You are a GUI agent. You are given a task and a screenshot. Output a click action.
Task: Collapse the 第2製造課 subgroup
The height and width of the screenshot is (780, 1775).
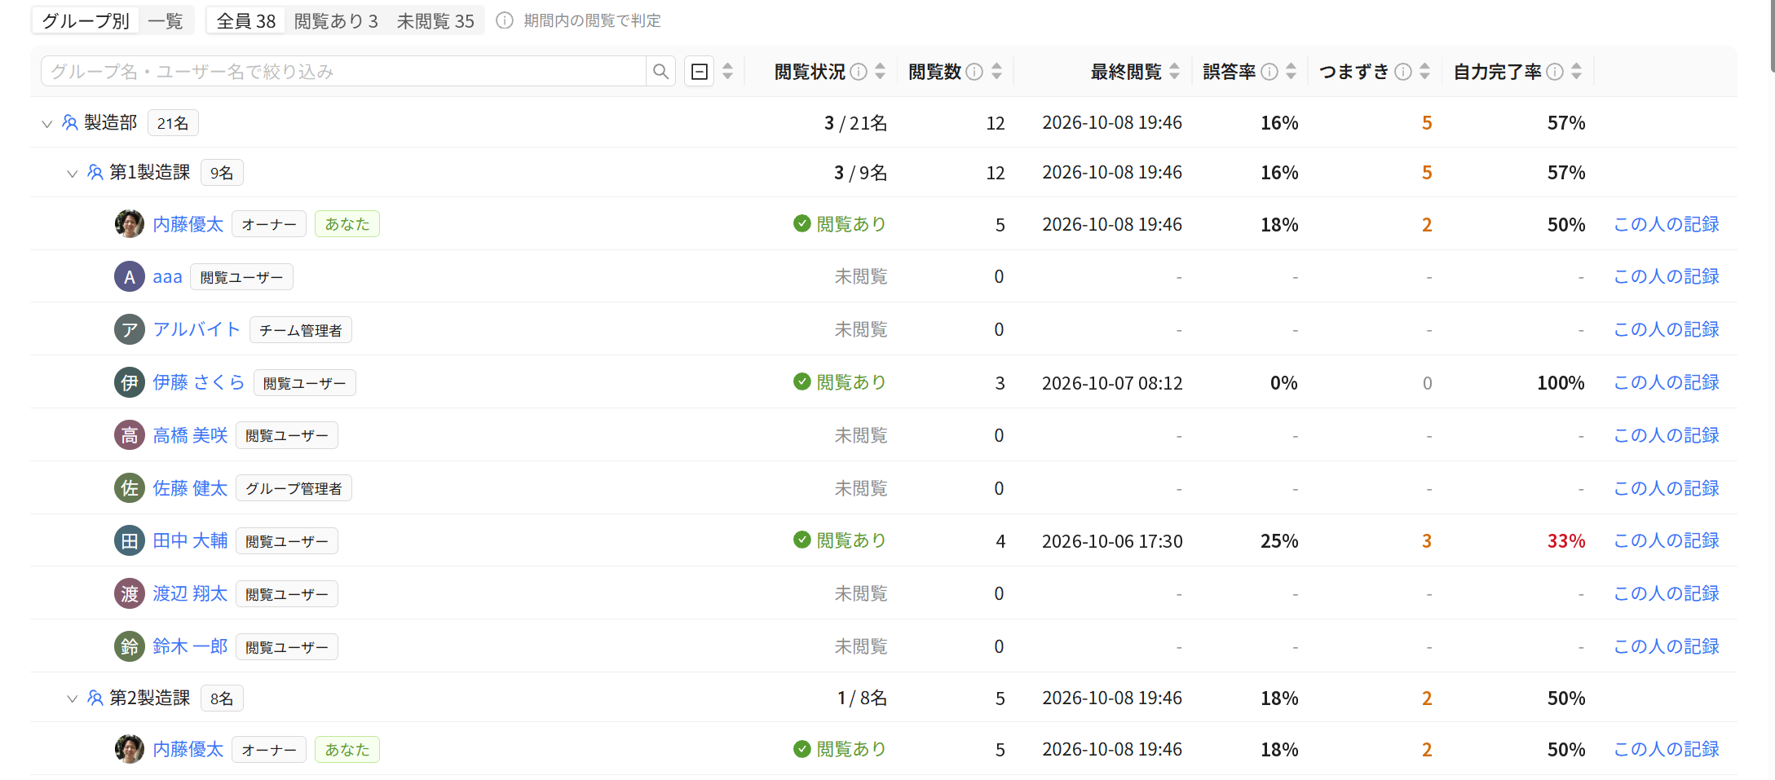click(72, 698)
